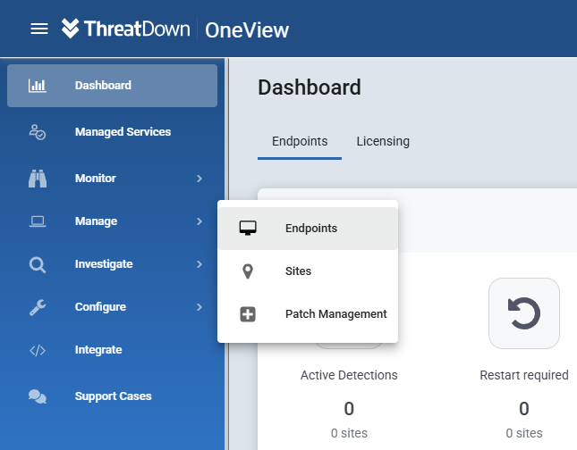The width and height of the screenshot is (577, 450).
Task: Click the Investigate magnifier icon
Action: [x=38, y=264]
